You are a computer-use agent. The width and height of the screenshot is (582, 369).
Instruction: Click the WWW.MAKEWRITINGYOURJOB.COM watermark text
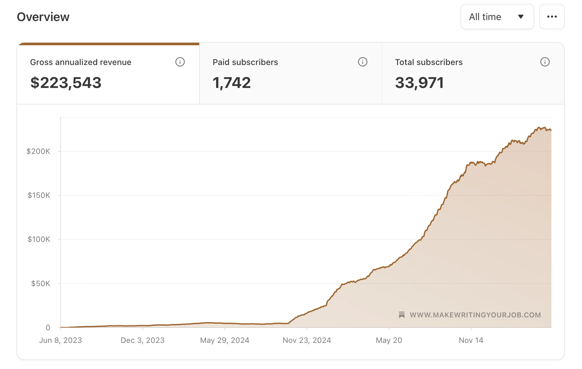click(475, 315)
